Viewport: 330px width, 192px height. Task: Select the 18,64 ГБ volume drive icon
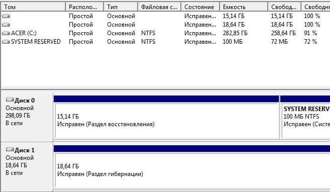point(6,25)
